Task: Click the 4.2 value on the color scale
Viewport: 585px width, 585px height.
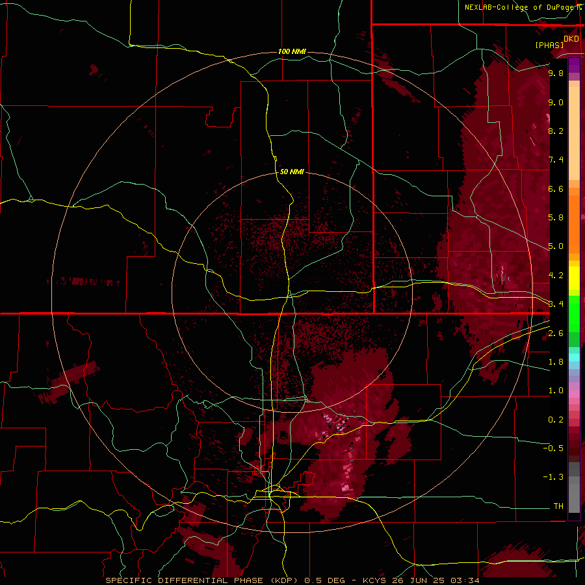Action: 556,276
